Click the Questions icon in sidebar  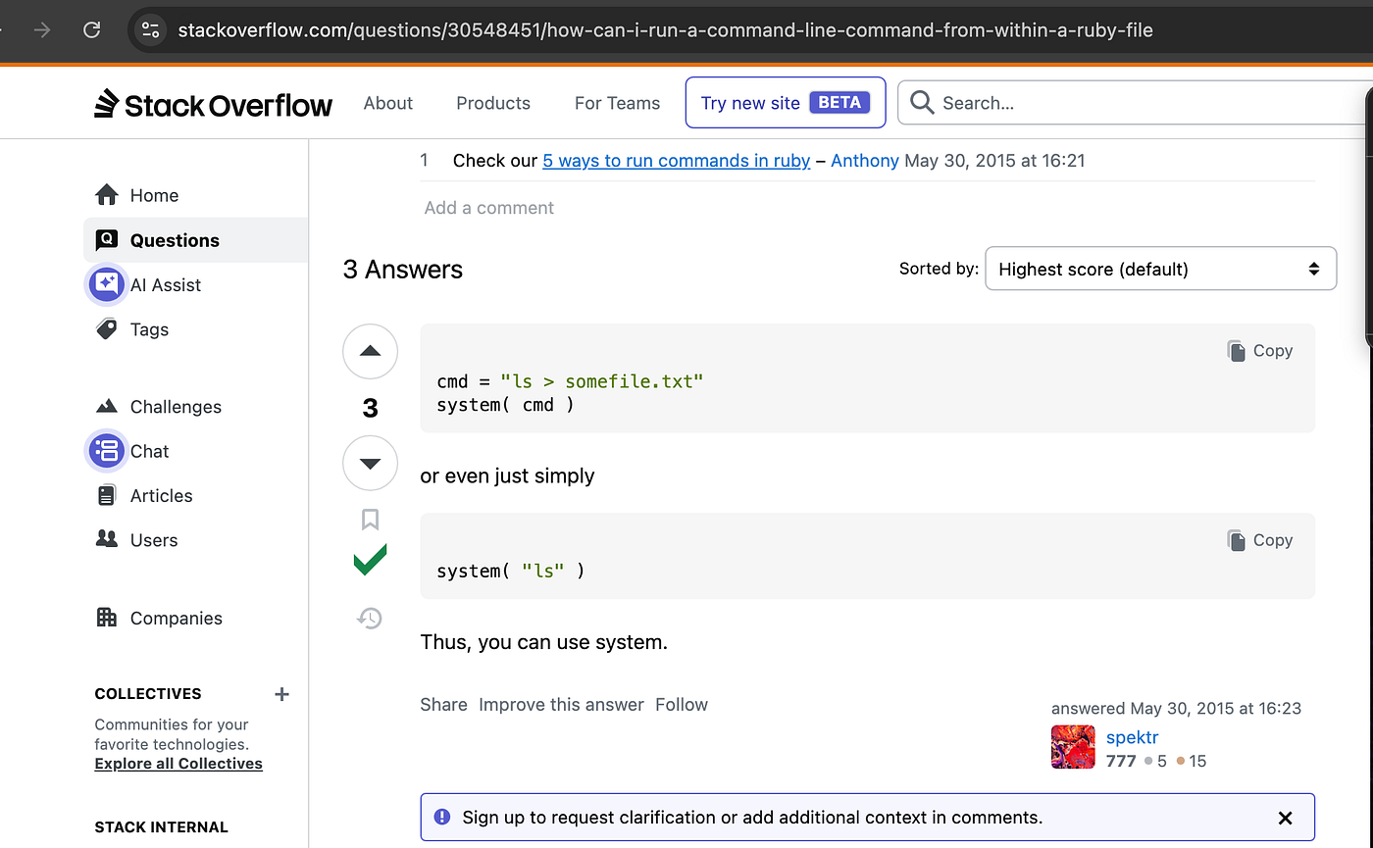[107, 240]
